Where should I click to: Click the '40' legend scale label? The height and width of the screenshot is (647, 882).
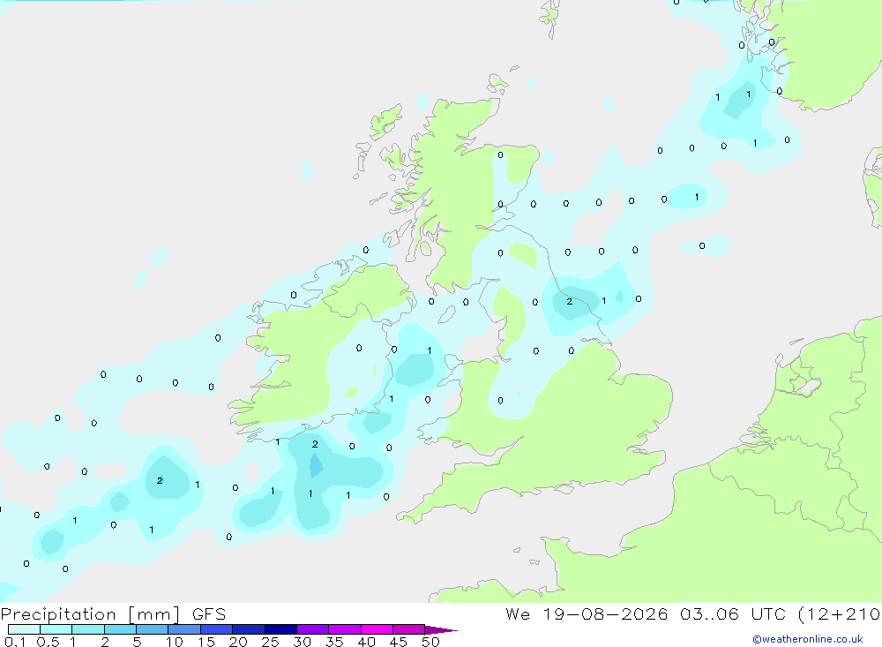(366, 642)
